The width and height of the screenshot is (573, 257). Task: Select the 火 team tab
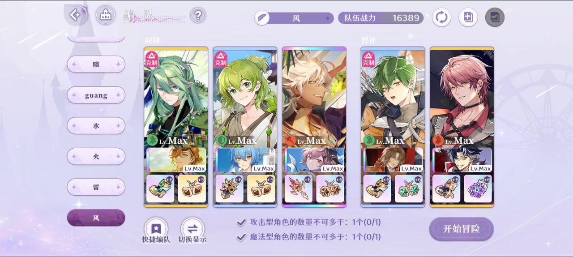coord(96,157)
